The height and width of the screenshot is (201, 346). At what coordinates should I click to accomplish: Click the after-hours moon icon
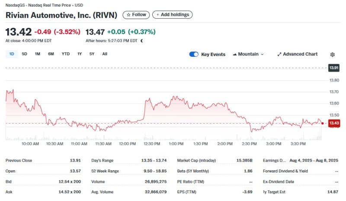tap(141, 41)
